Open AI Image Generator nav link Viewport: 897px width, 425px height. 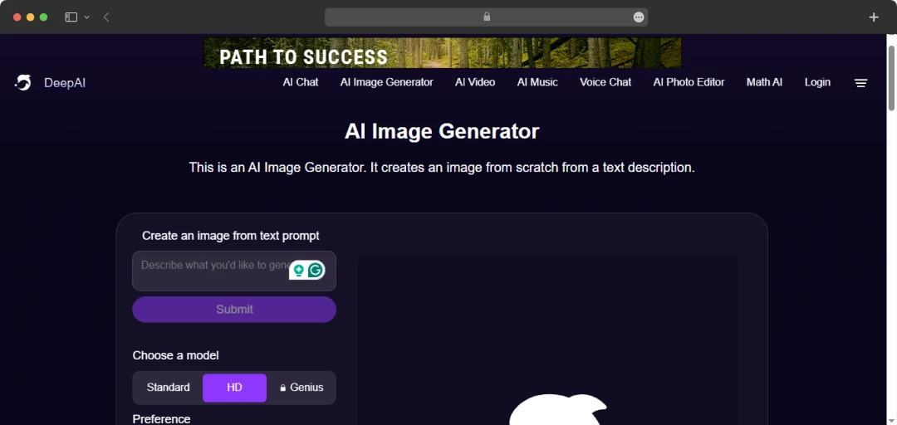387,82
